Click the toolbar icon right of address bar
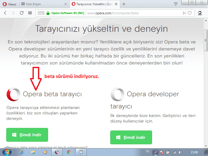 [x=200, y=13]
